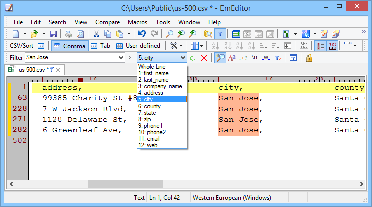The image size is (372, 207).
Task: Toggle Incremental Search magnifier button
Action: pos(220,58)
